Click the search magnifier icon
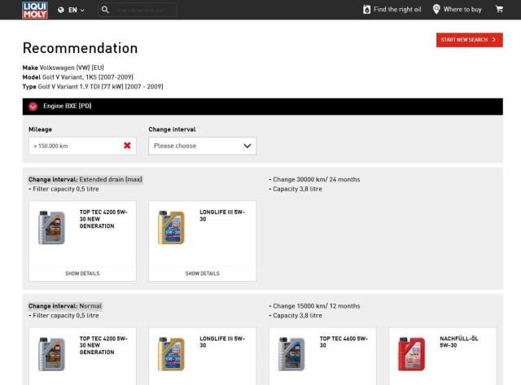Image resolution: width=521 pixels, height=385 pixels. pyautogui.click(x=105, y=10)
